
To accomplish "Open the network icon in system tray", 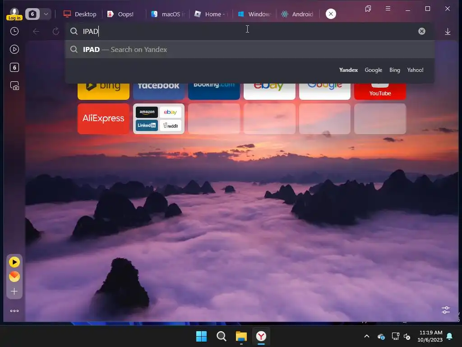I will point(395,336).
